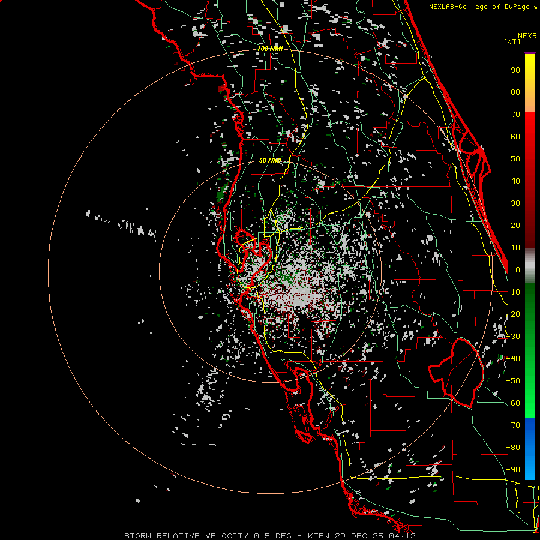The height and width of the screenshot is (540, 540).
Task: Click the [KT] units label
Action: pyautogui.click(x=512, y=41)
